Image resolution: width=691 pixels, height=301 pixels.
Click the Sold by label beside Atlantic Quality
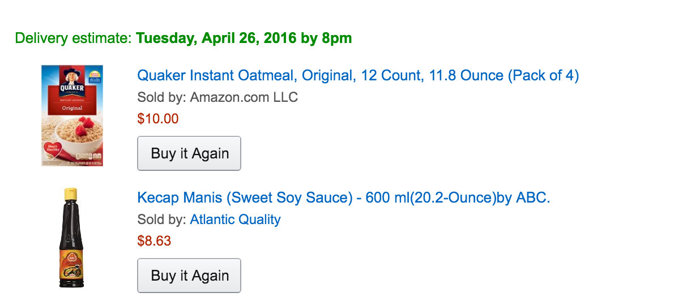click(161, 220)
